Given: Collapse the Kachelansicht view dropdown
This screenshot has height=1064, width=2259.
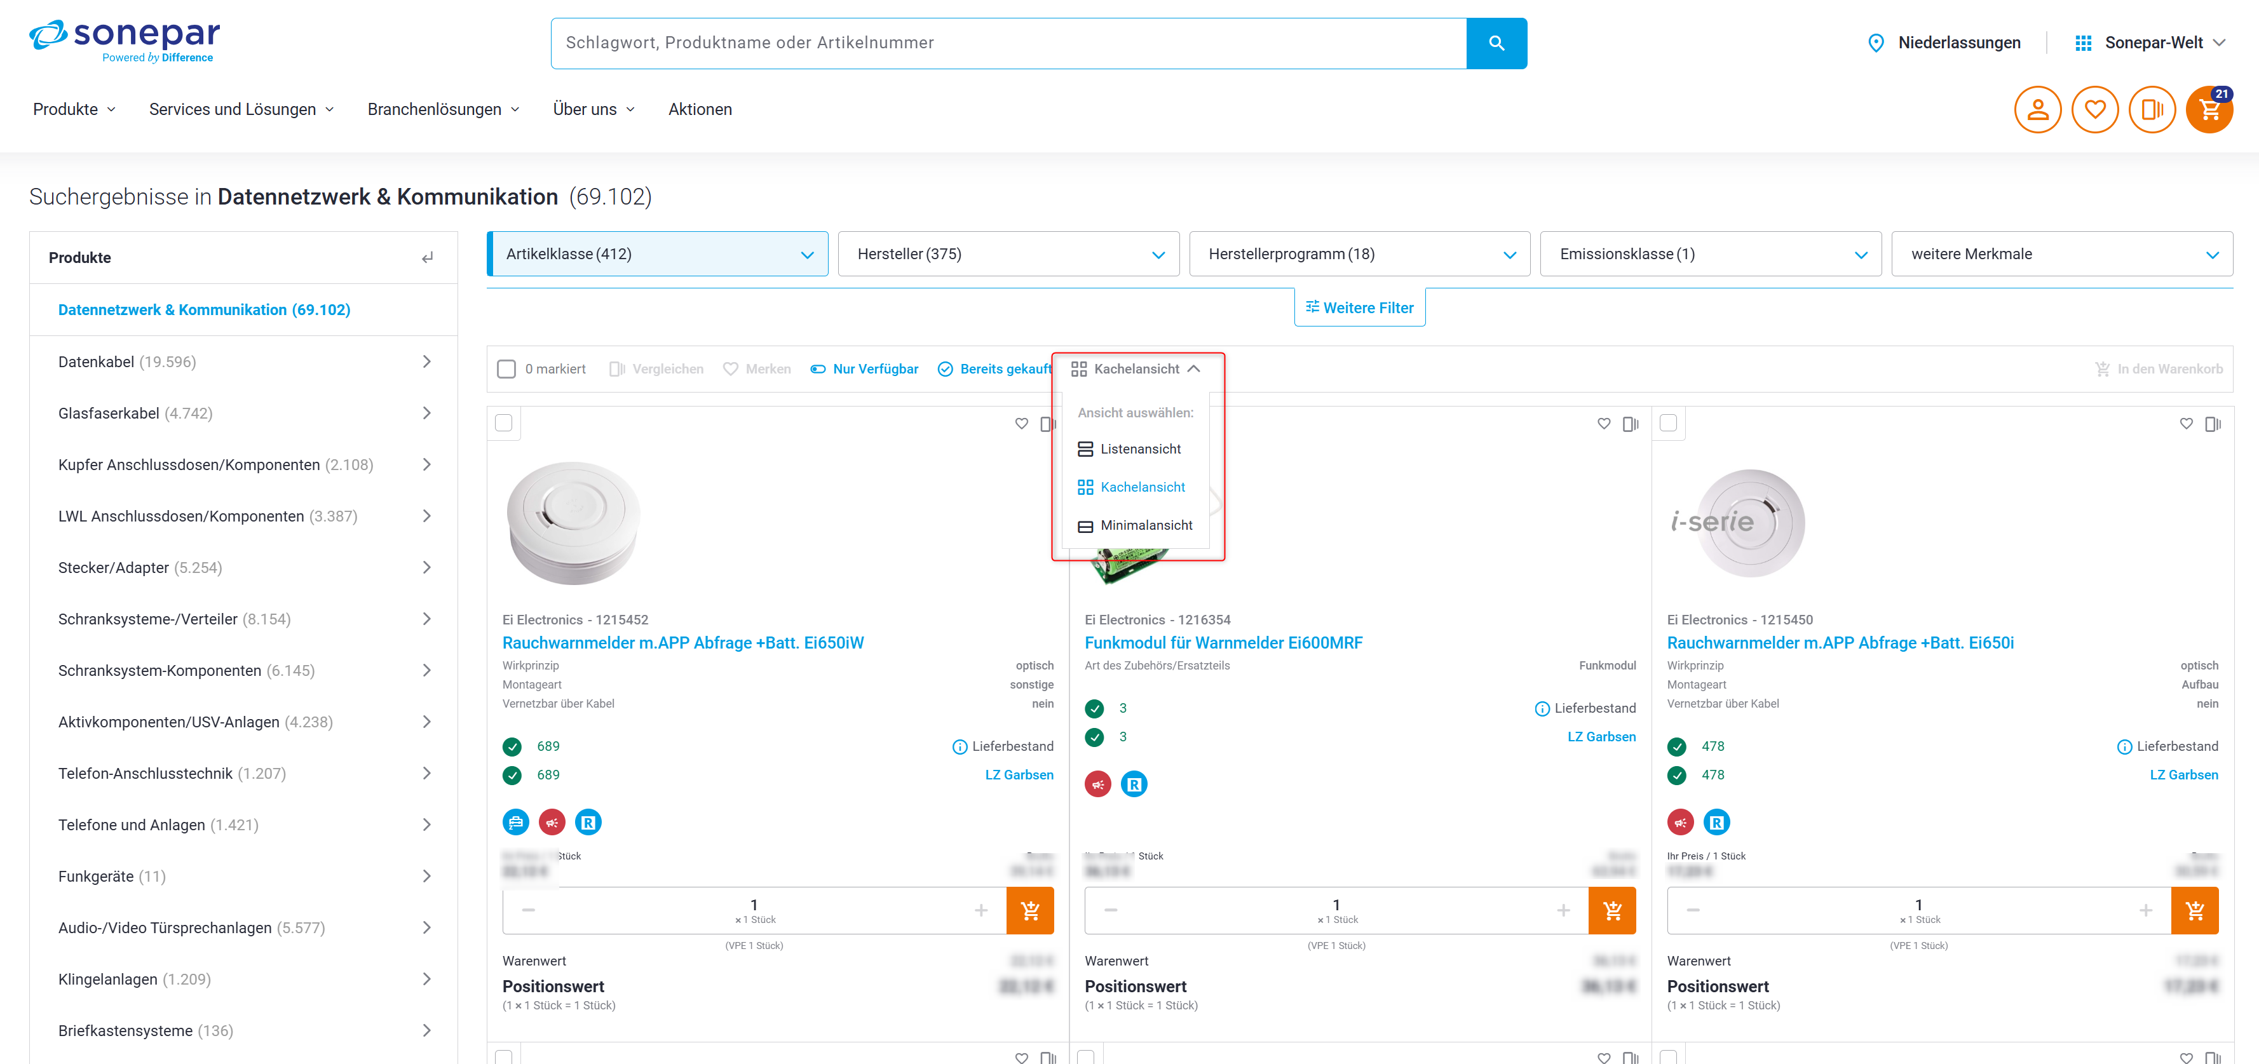Looking at the screenshot, I should 1136,369.
